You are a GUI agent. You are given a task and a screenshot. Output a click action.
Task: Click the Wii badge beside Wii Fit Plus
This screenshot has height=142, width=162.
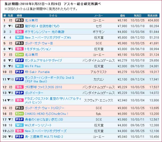click(x=19, y=66)
